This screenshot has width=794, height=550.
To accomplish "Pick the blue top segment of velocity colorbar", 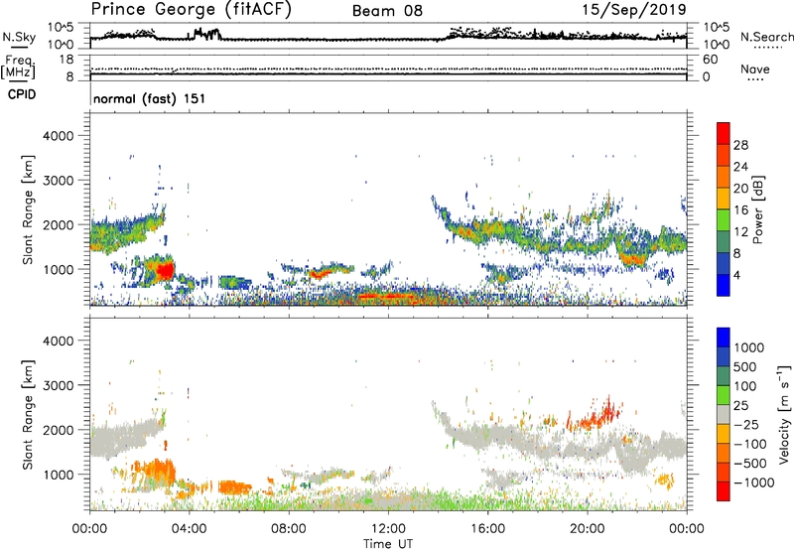I will pyautogui.click(x=724, y=338).
